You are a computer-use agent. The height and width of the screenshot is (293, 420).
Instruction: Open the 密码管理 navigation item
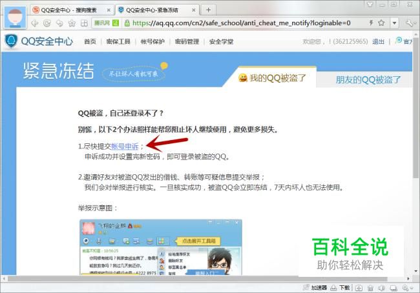coord(187,42)
